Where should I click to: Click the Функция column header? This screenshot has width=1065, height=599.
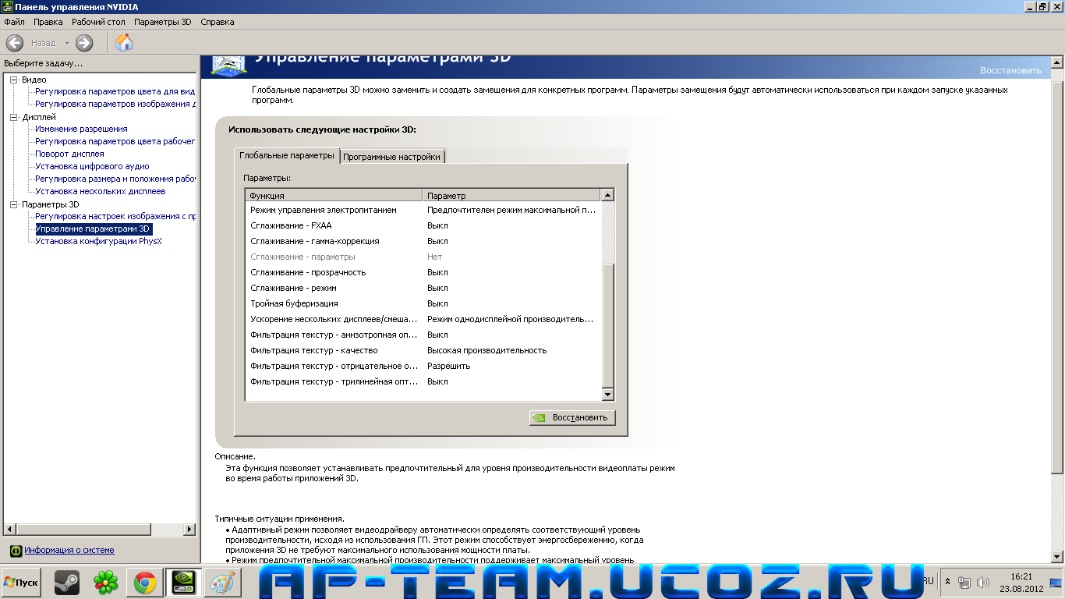(334, 196)
